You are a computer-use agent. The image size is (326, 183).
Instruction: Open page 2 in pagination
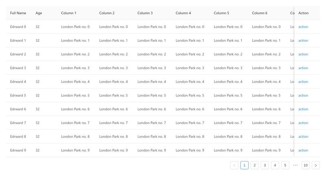pos(254,166)
